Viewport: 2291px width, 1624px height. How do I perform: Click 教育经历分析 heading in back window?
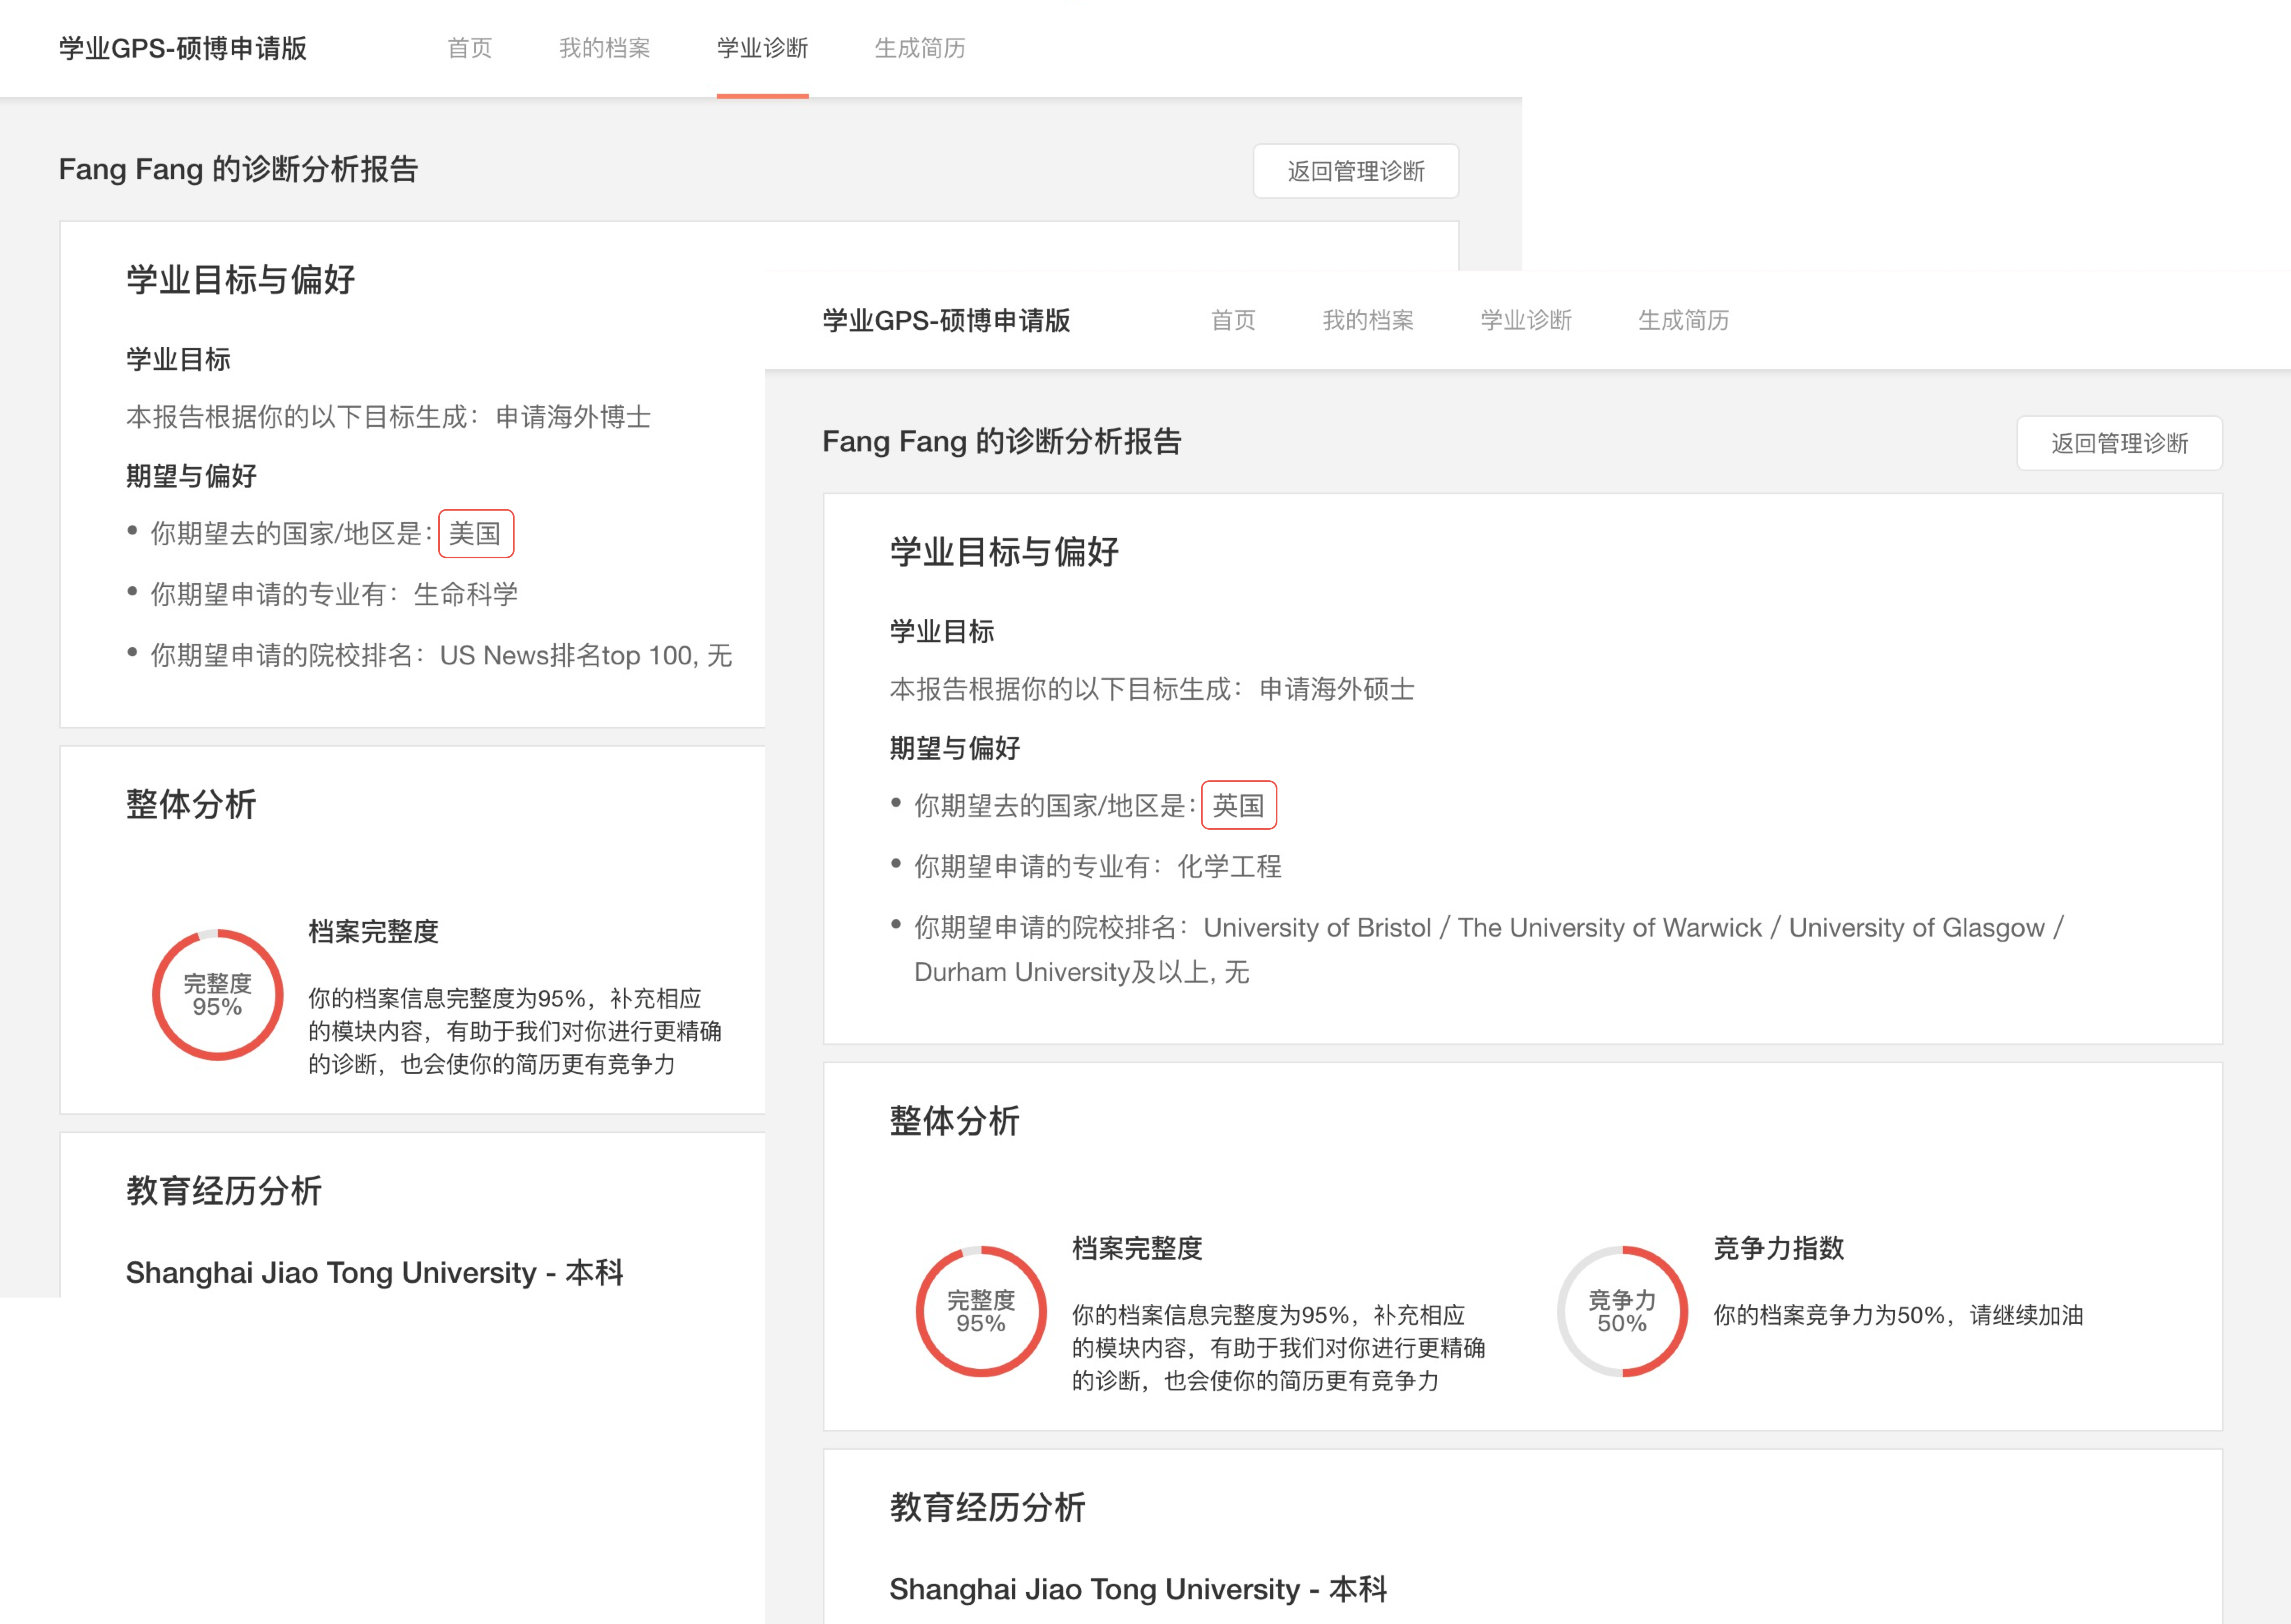[224, 1192]
